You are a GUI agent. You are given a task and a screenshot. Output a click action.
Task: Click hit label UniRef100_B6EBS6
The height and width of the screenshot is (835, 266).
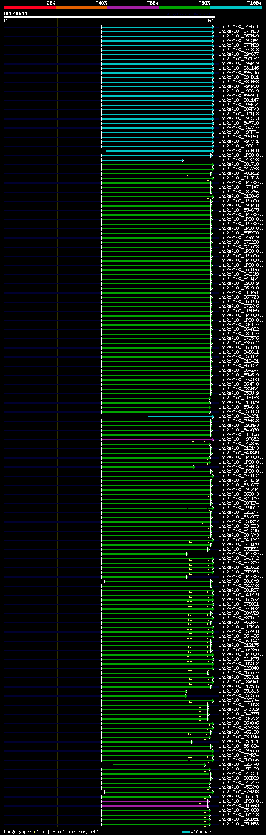click(239, 269)
